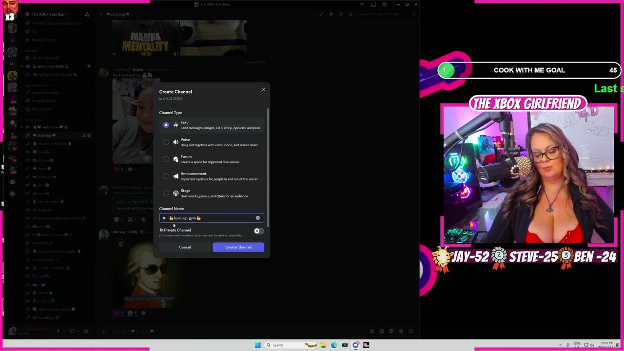
Task: Pick the Announcement channel type radio button
Action: pos(166,176)
